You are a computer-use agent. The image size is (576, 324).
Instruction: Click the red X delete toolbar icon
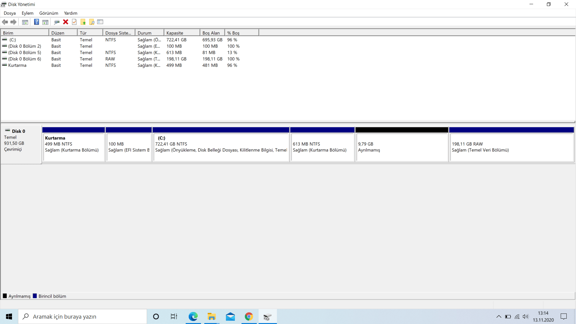click(x=66, y=22)
